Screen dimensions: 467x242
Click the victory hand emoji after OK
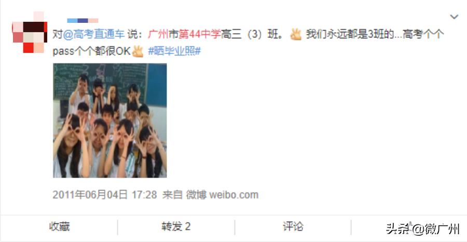pyautogui.click(x=138, y=51)
